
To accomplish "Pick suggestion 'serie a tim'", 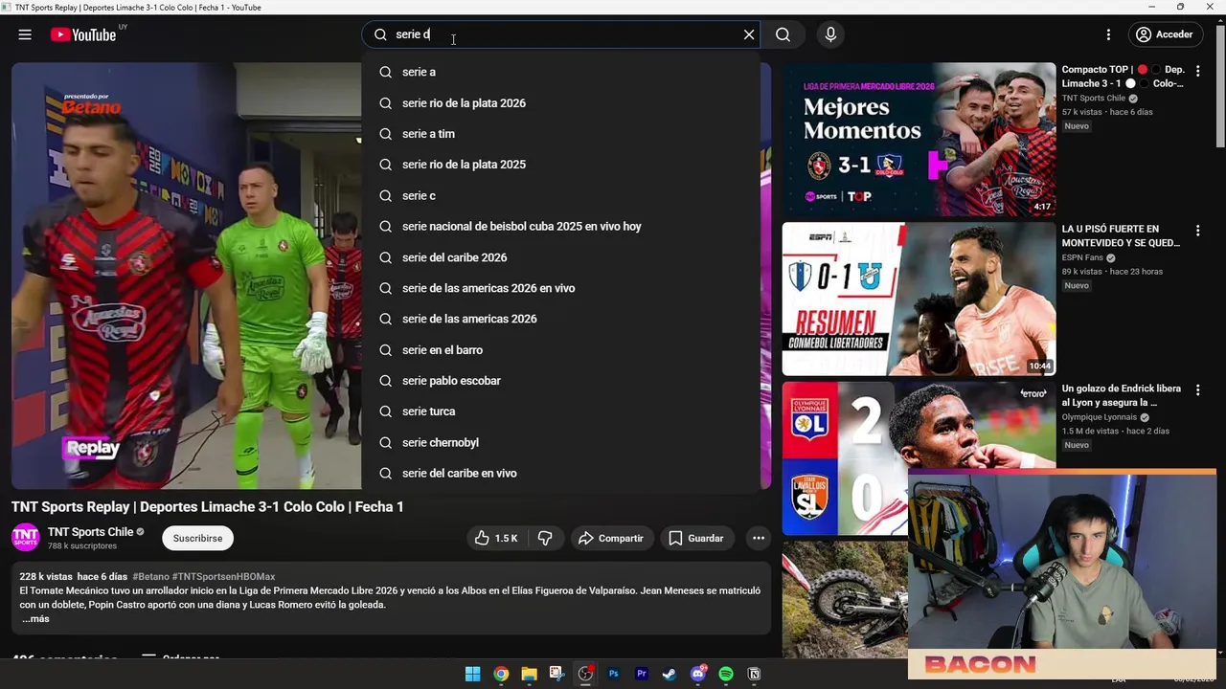I will [560, 134].
